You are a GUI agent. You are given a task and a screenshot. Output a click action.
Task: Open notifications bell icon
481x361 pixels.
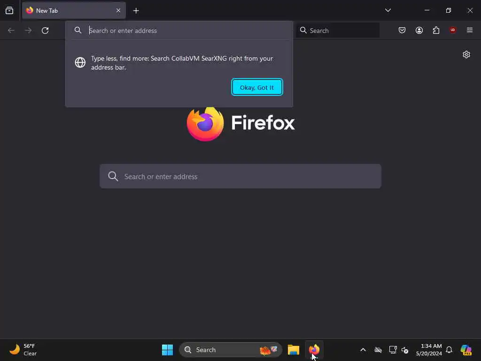449,350
